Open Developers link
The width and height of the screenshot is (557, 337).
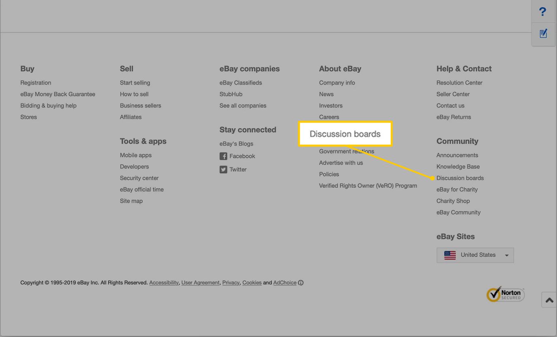click(x=134, y=167)
